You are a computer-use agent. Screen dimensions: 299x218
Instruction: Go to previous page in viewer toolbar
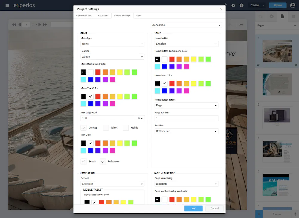point(19,24)
